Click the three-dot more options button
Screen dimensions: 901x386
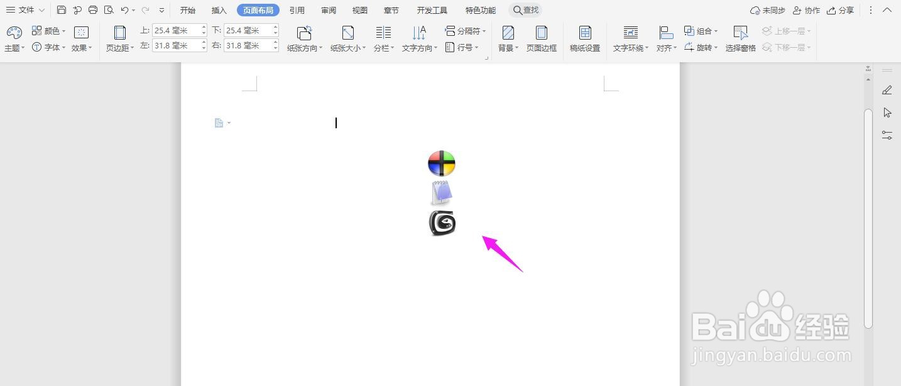(871, 10)
